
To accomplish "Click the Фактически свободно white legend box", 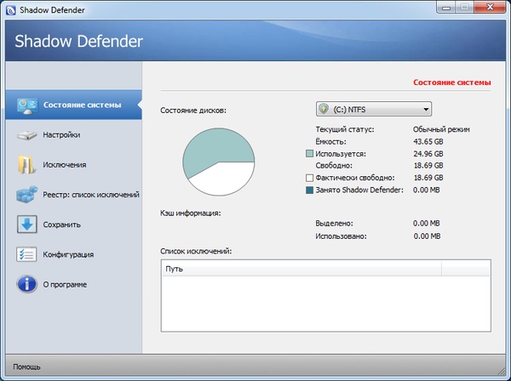I will coord(310,178).
